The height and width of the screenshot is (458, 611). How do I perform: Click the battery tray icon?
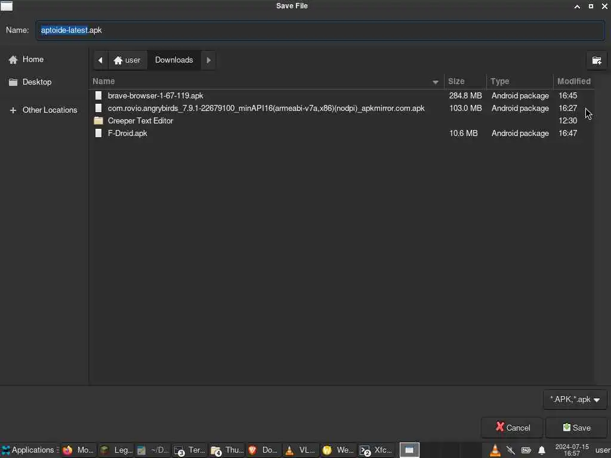[x=526, y=451]
